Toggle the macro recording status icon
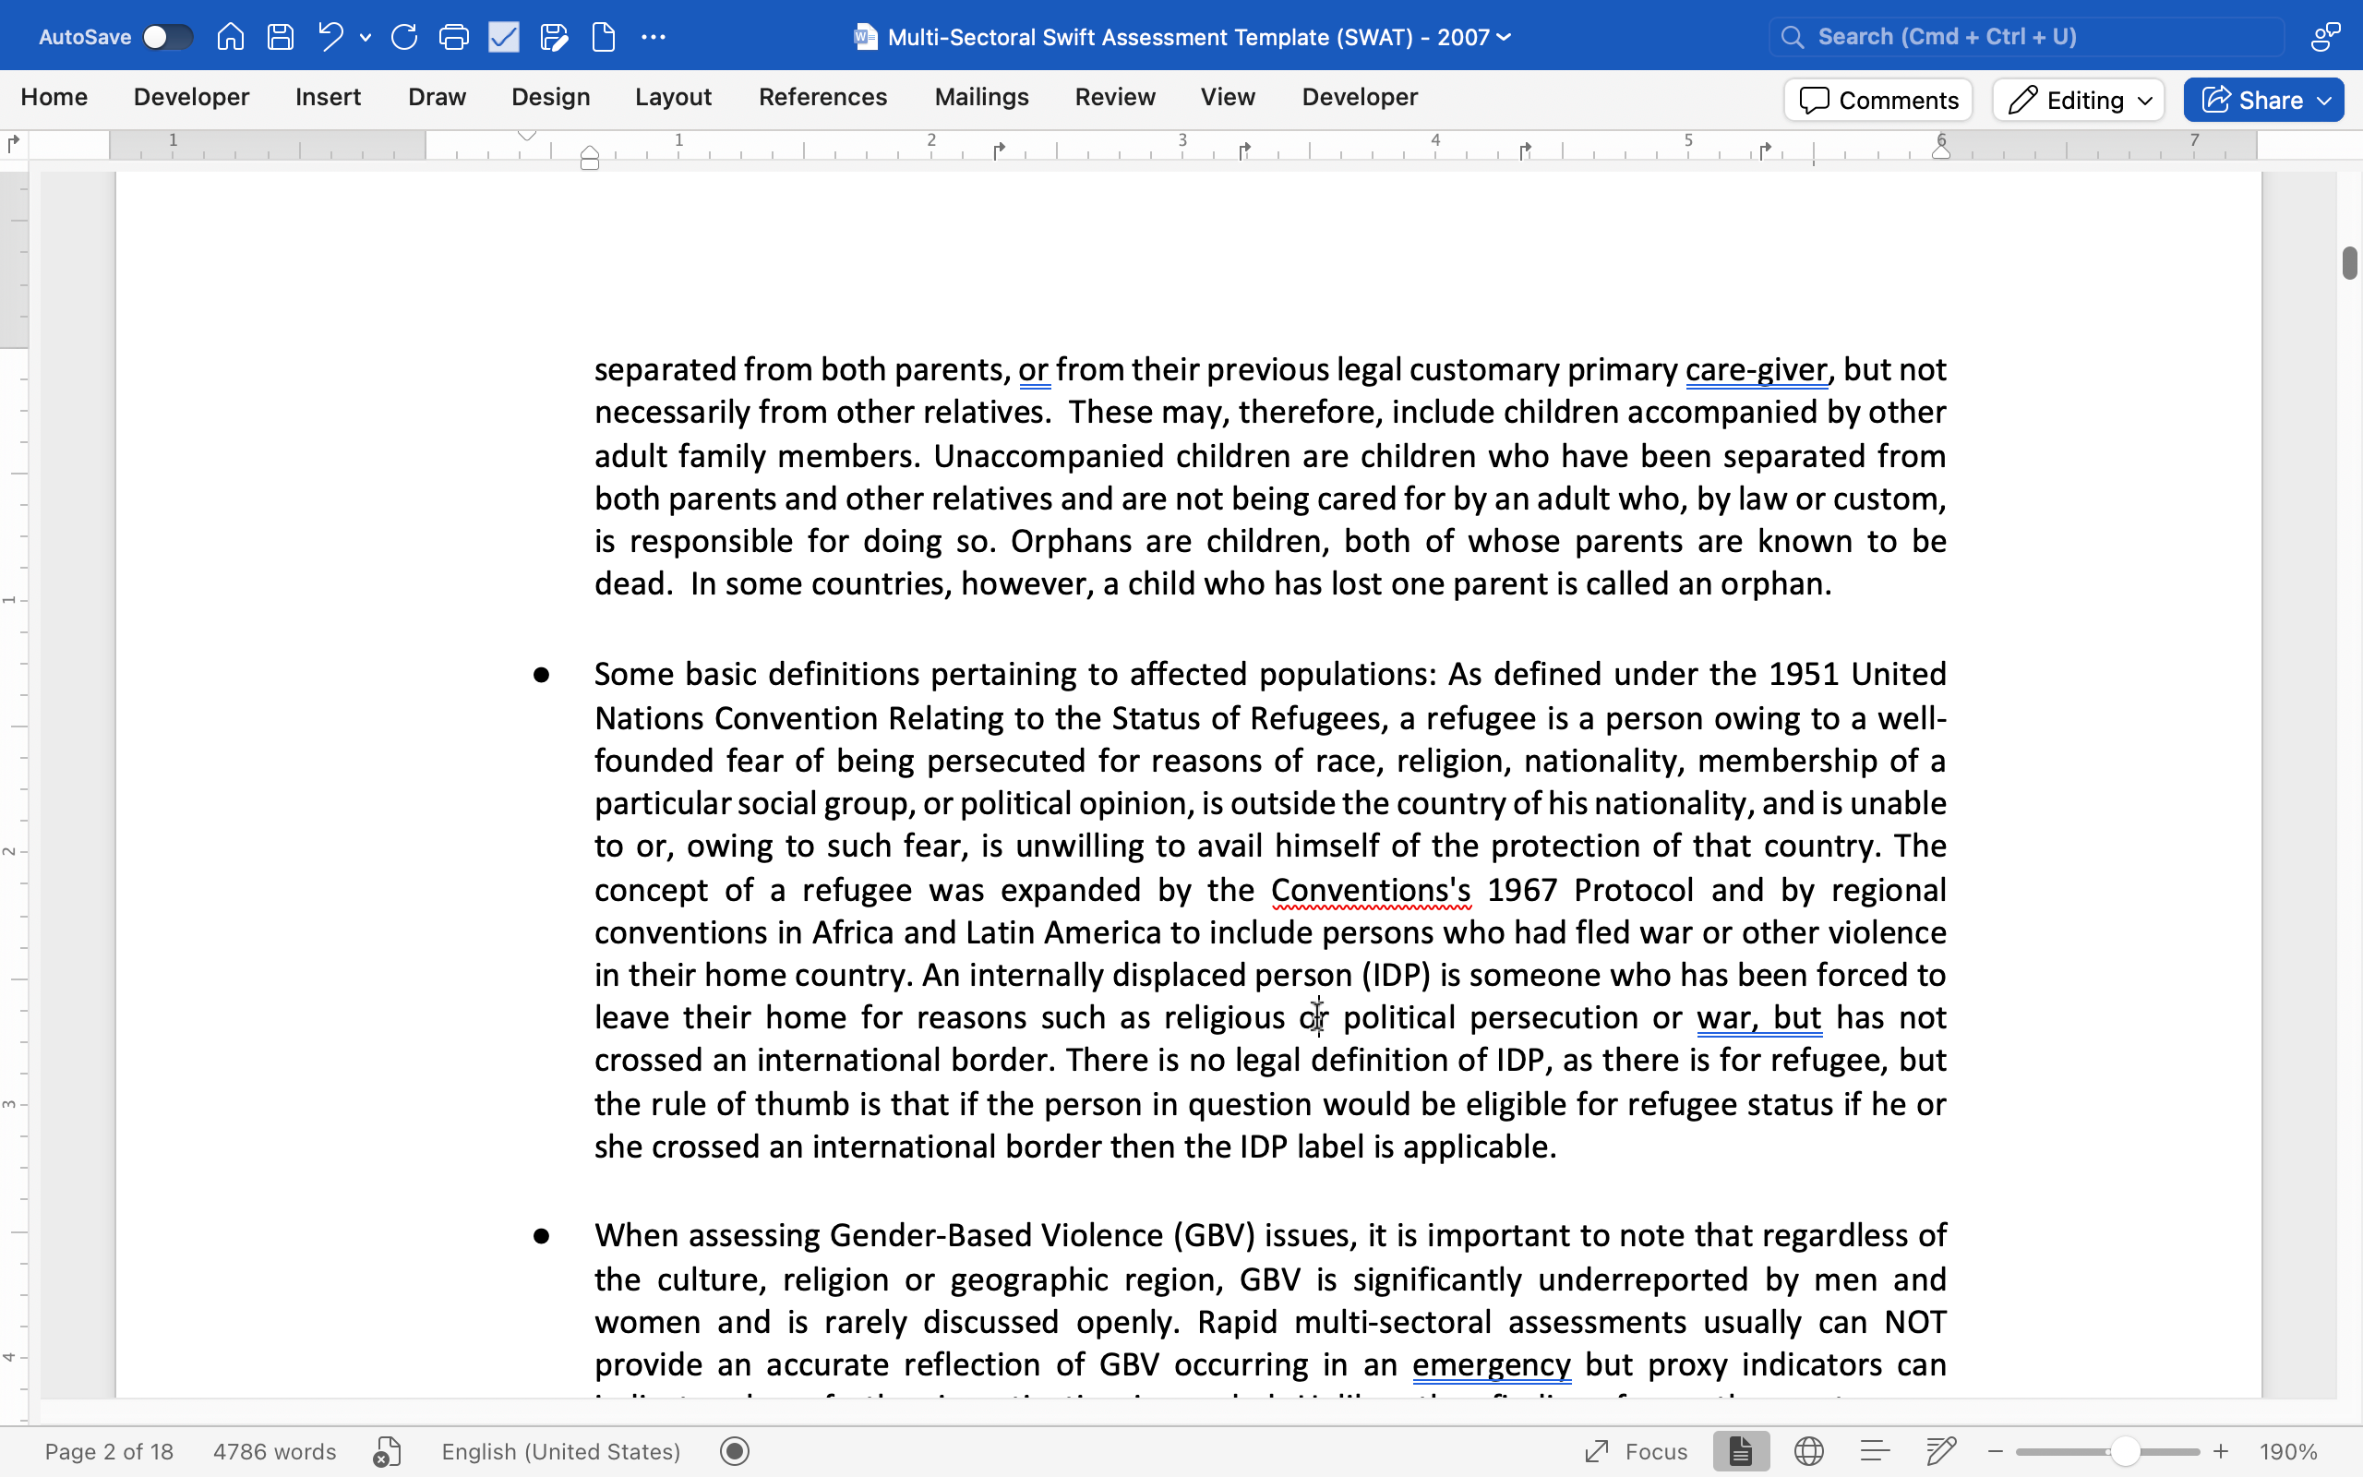The height and width of the screenshot is (1477, 2363). (x=735, y=1451)
